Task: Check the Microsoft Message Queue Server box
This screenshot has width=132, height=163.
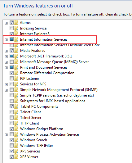Action: click(11, 62)
